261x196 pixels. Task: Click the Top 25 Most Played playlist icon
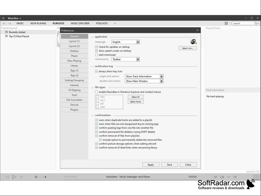point(6,36)
